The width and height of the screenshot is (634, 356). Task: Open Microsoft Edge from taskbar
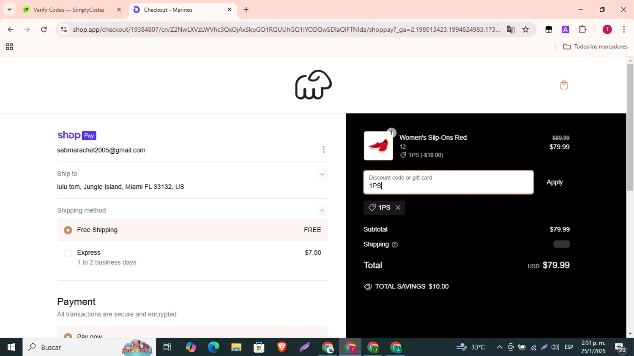pos(213,347)
